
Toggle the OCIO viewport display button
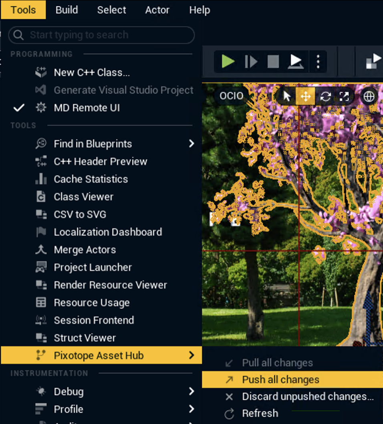pos(231,96)
